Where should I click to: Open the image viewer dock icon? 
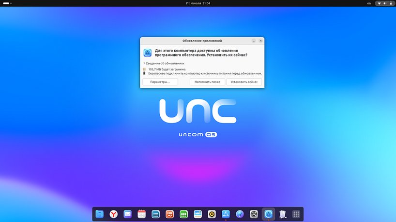[198, 214]
